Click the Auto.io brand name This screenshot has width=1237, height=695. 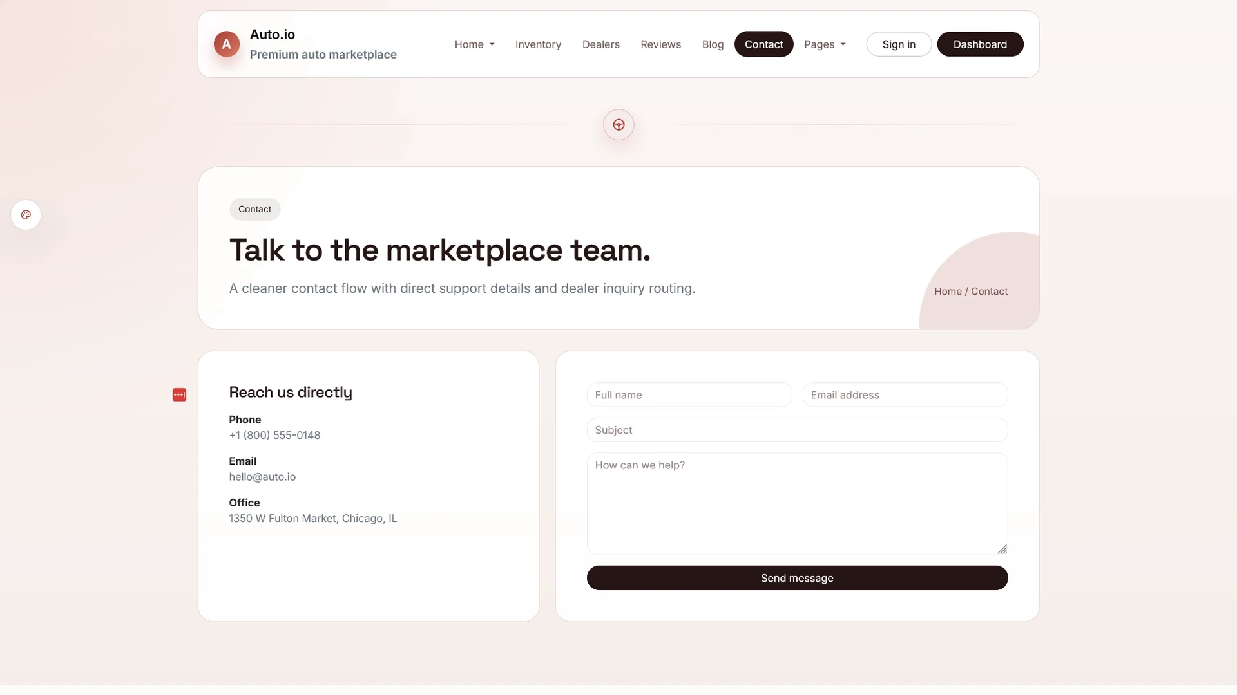point(272,35)
